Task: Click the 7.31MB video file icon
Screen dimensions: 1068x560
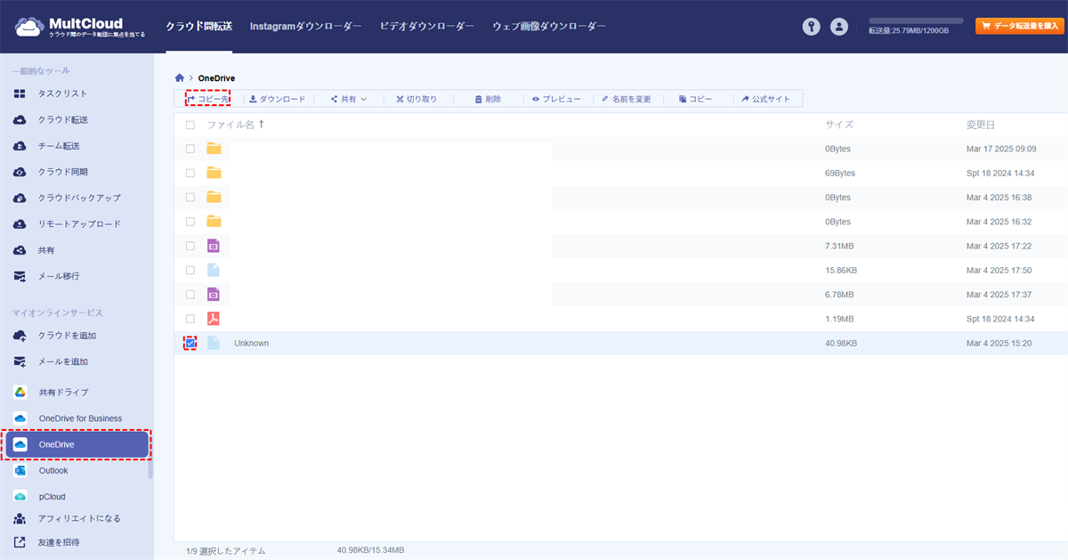Action: click(x=214, y=246)
